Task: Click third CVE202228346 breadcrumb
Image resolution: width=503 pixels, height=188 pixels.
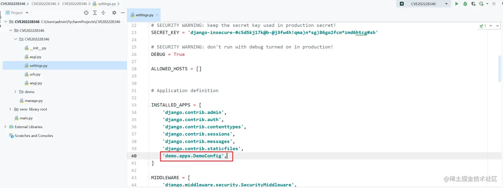Action: [75, 4]
